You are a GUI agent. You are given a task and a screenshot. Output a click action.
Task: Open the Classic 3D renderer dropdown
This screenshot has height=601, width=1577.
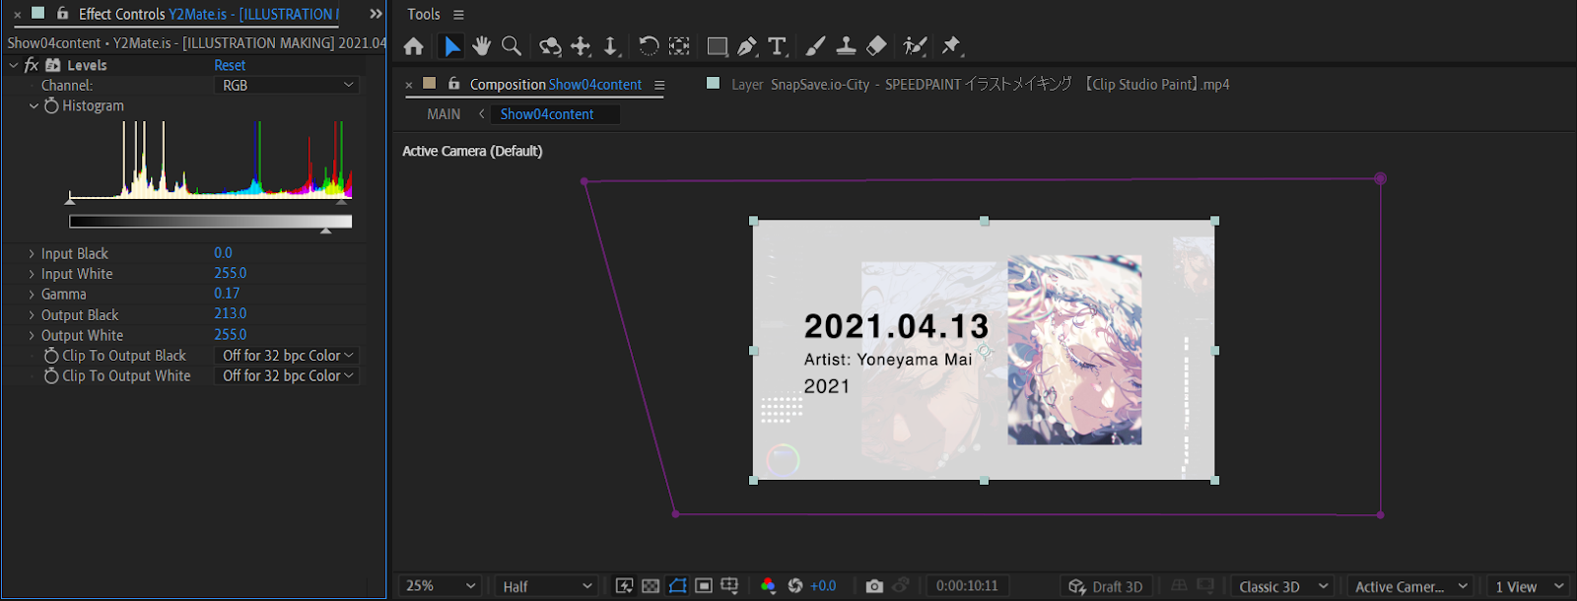[x=1284, y=586]
